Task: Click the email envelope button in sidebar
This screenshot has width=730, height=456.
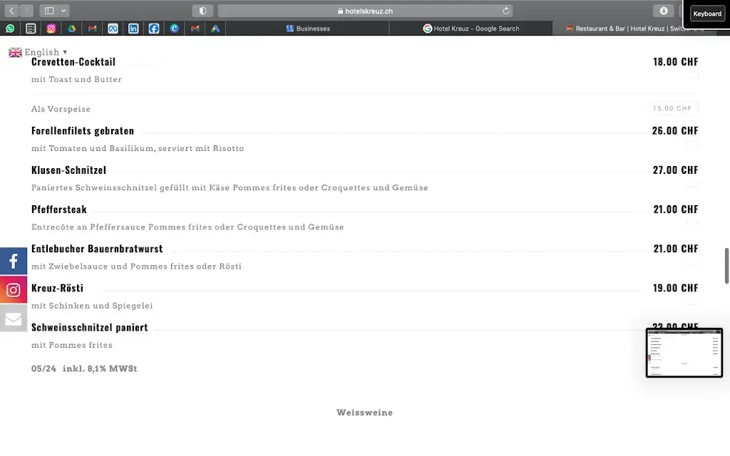Action: tap(14, 318)
